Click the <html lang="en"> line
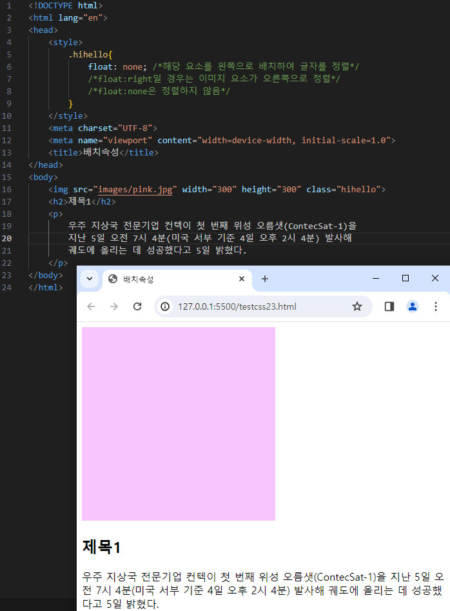 (68, 18)
